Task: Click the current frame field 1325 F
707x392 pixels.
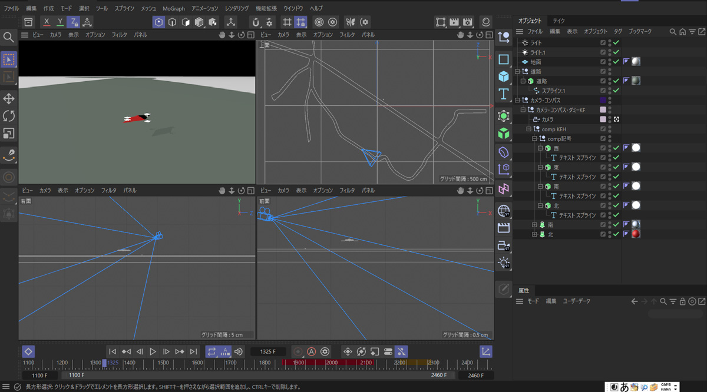Action: click(267, 351)
